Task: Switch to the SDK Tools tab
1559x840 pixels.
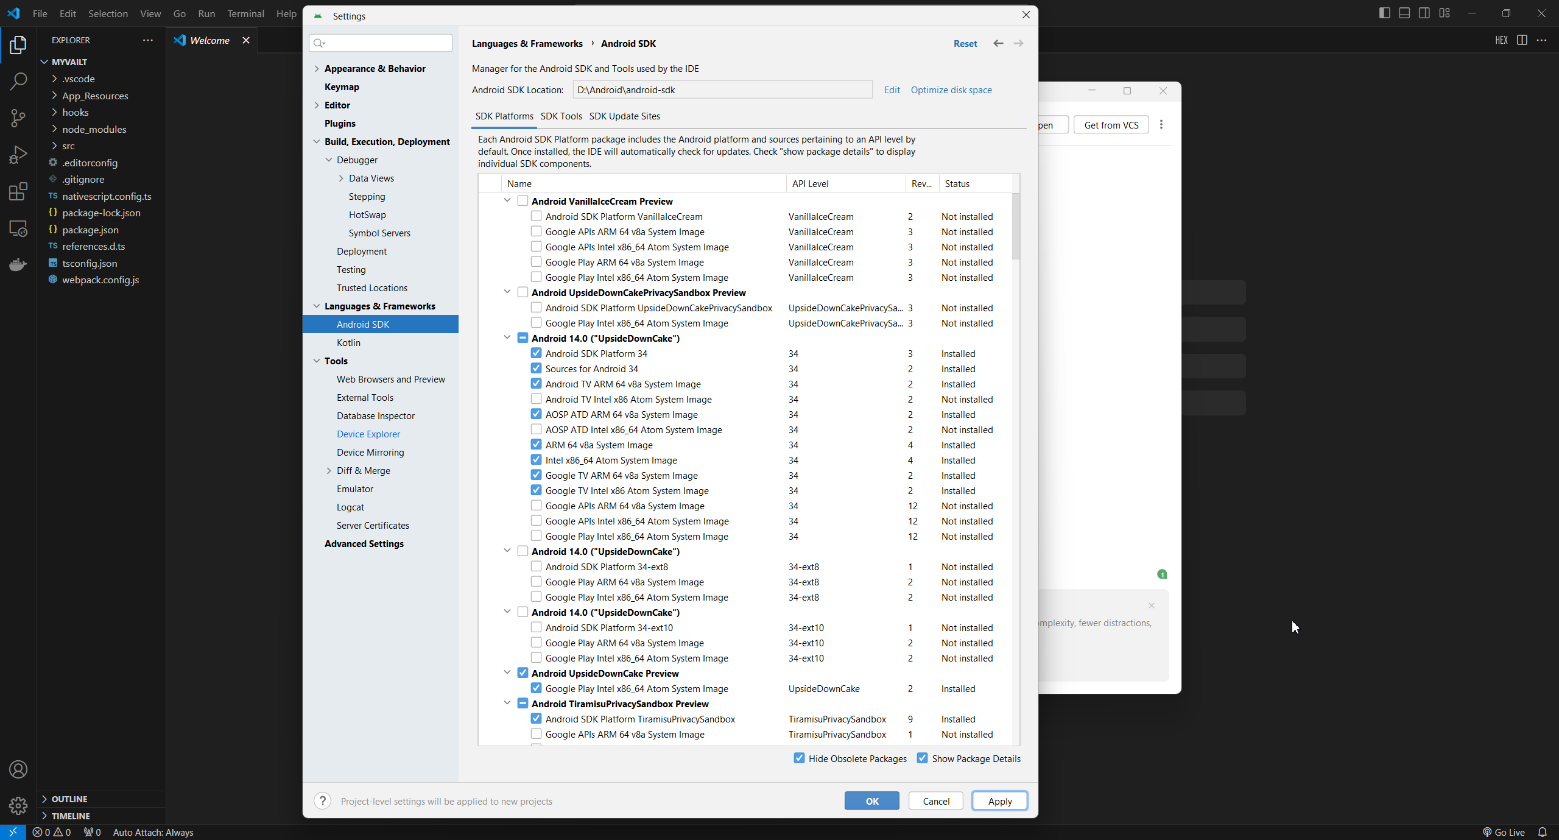Action: (561, 116)
